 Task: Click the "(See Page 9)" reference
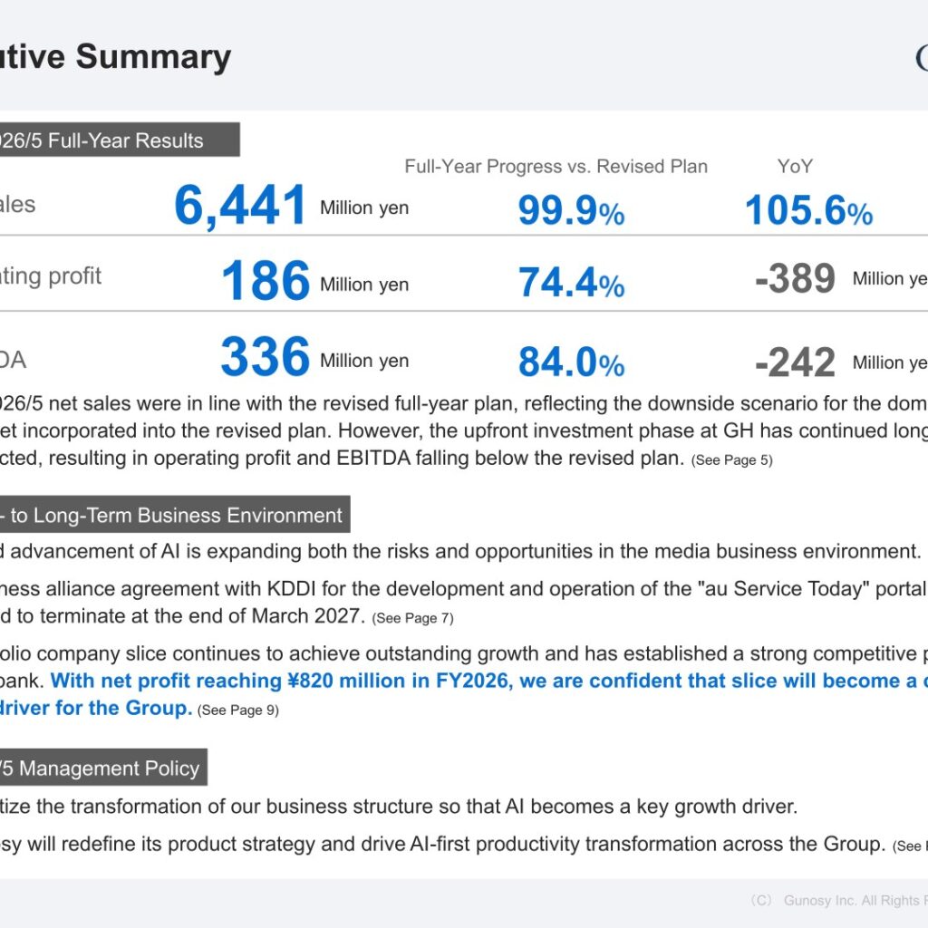coord(238,710)
